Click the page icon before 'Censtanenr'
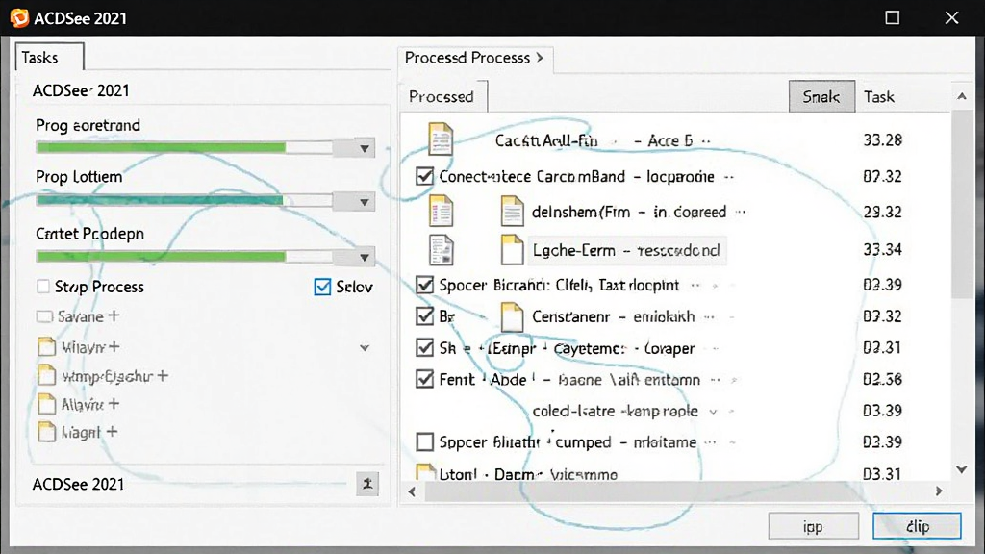This screenshot has width=985, height=554. pyautogui.click(x=512, y=316)
